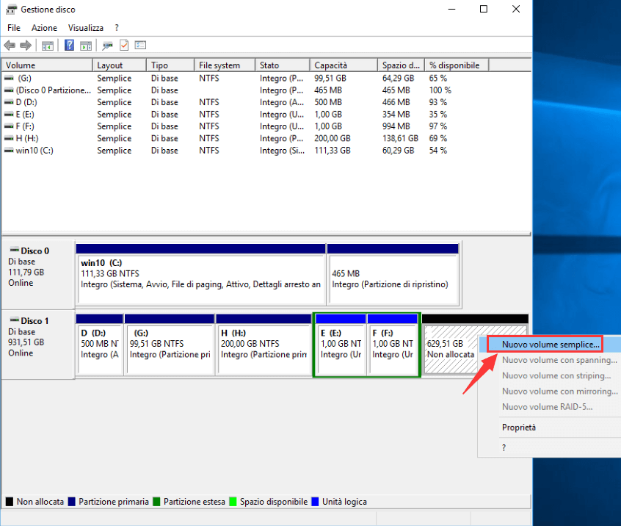
Task: Click the disk connection toolbar icon
Action: 108,46
